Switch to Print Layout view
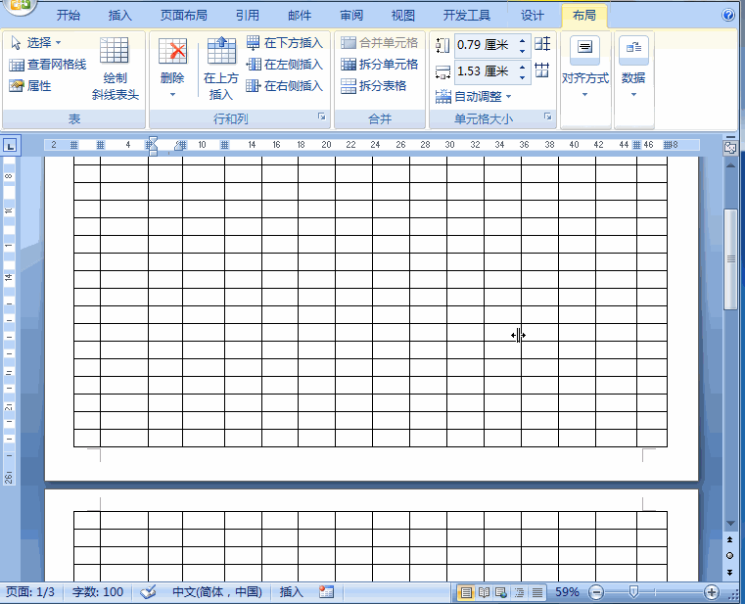This screenshot has height=604, width=745. pos(466,592)
